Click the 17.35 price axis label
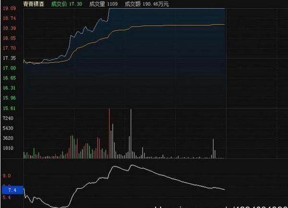This screenshot has height=208, width=288. pos(10,58)
